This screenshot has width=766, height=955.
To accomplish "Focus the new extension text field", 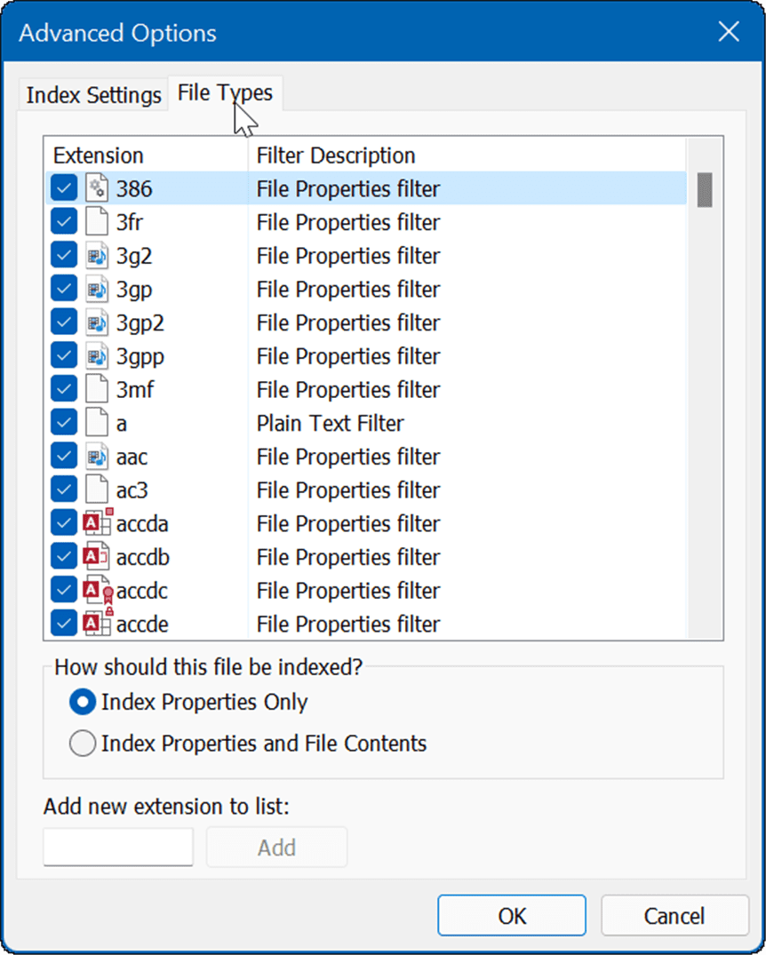I will [118, 848].
